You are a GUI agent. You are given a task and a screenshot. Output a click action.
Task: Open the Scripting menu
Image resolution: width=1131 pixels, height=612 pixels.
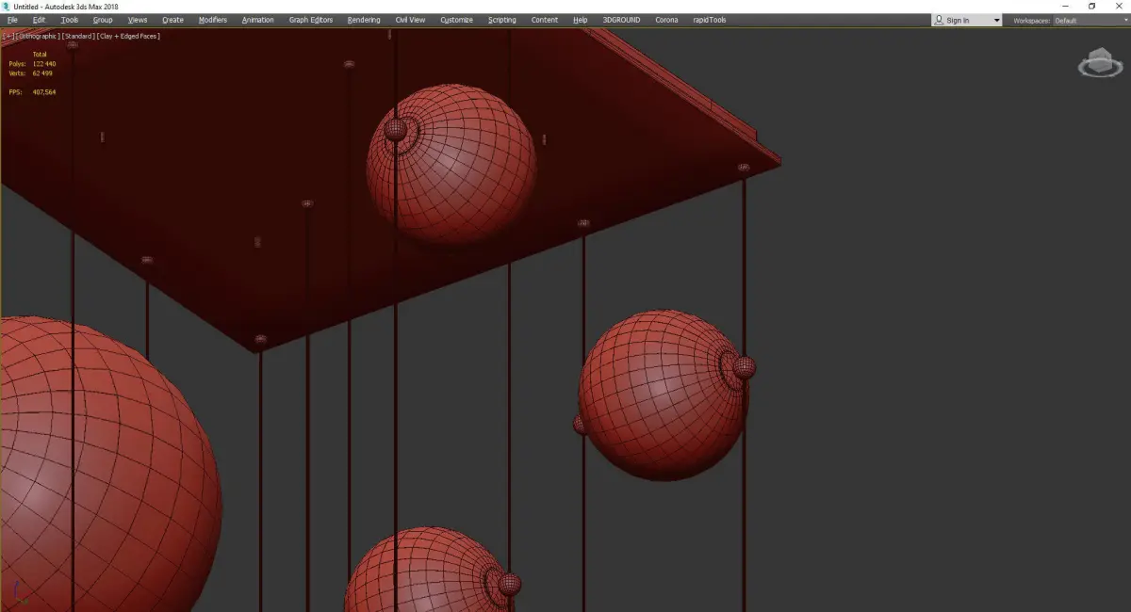tap(502, 20)
